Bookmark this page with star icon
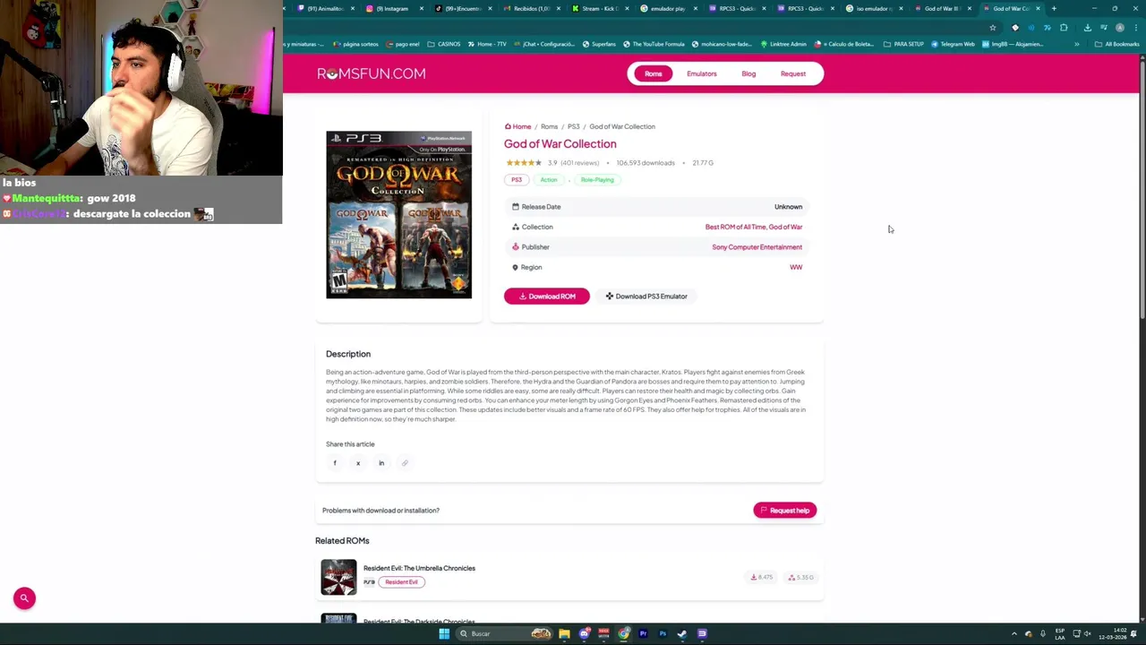Viewport: 1146px width, 645px height. pos(992,28)
